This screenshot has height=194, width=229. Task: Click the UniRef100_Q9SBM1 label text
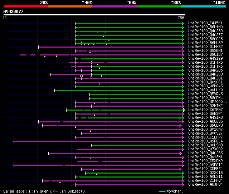(x=205, y=51)
